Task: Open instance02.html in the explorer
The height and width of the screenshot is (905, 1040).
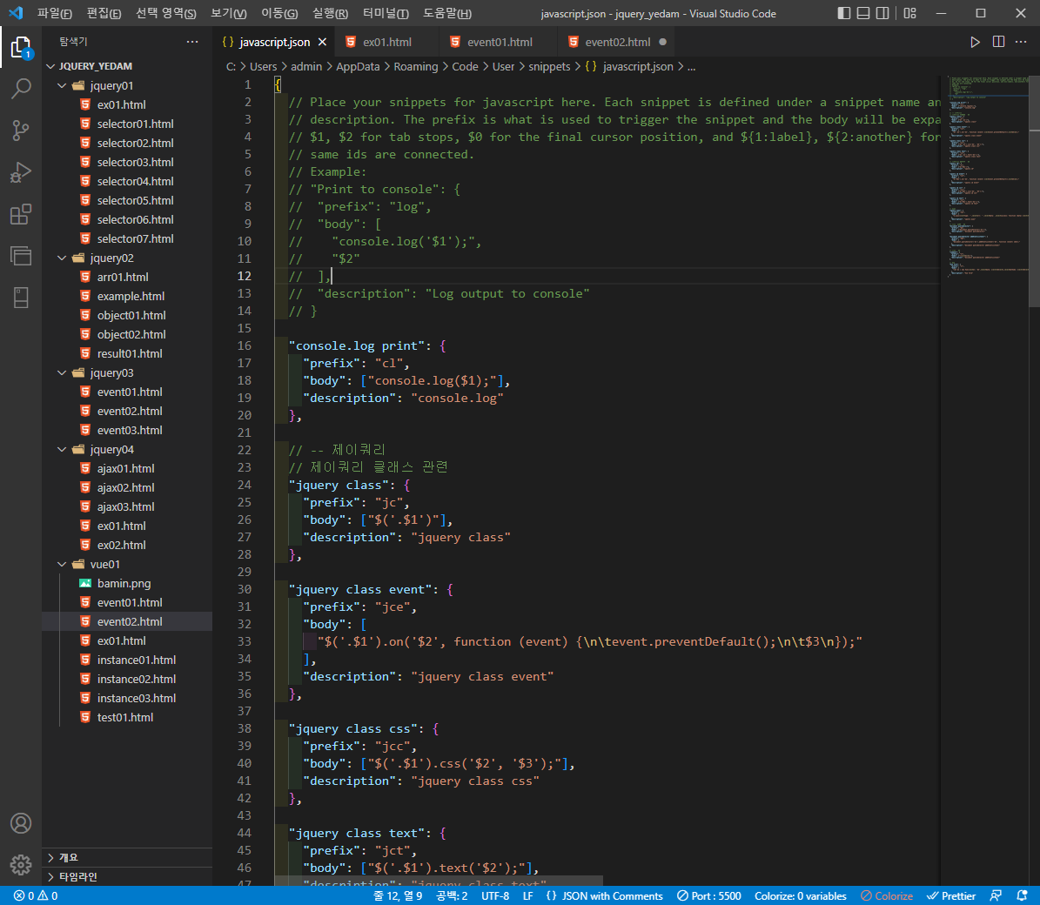Action: point(136,679)
